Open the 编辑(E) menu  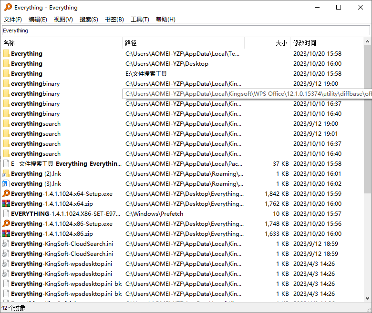pos(38,20)
